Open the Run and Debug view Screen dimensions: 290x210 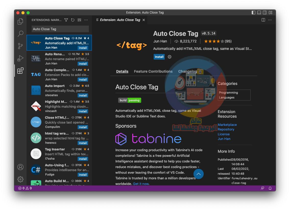coord(20,58)
